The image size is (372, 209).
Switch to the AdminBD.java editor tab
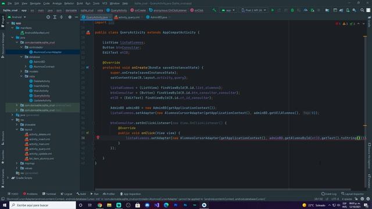coord(159,17)
